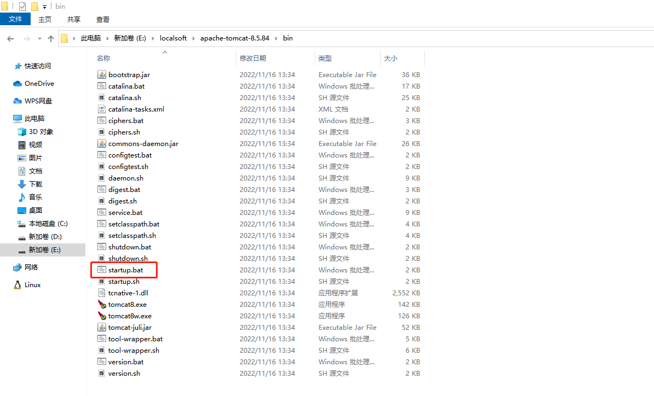
Task: Go up one folder level with the up arrow
Action: pyautogui.click(x=51, y=38)
